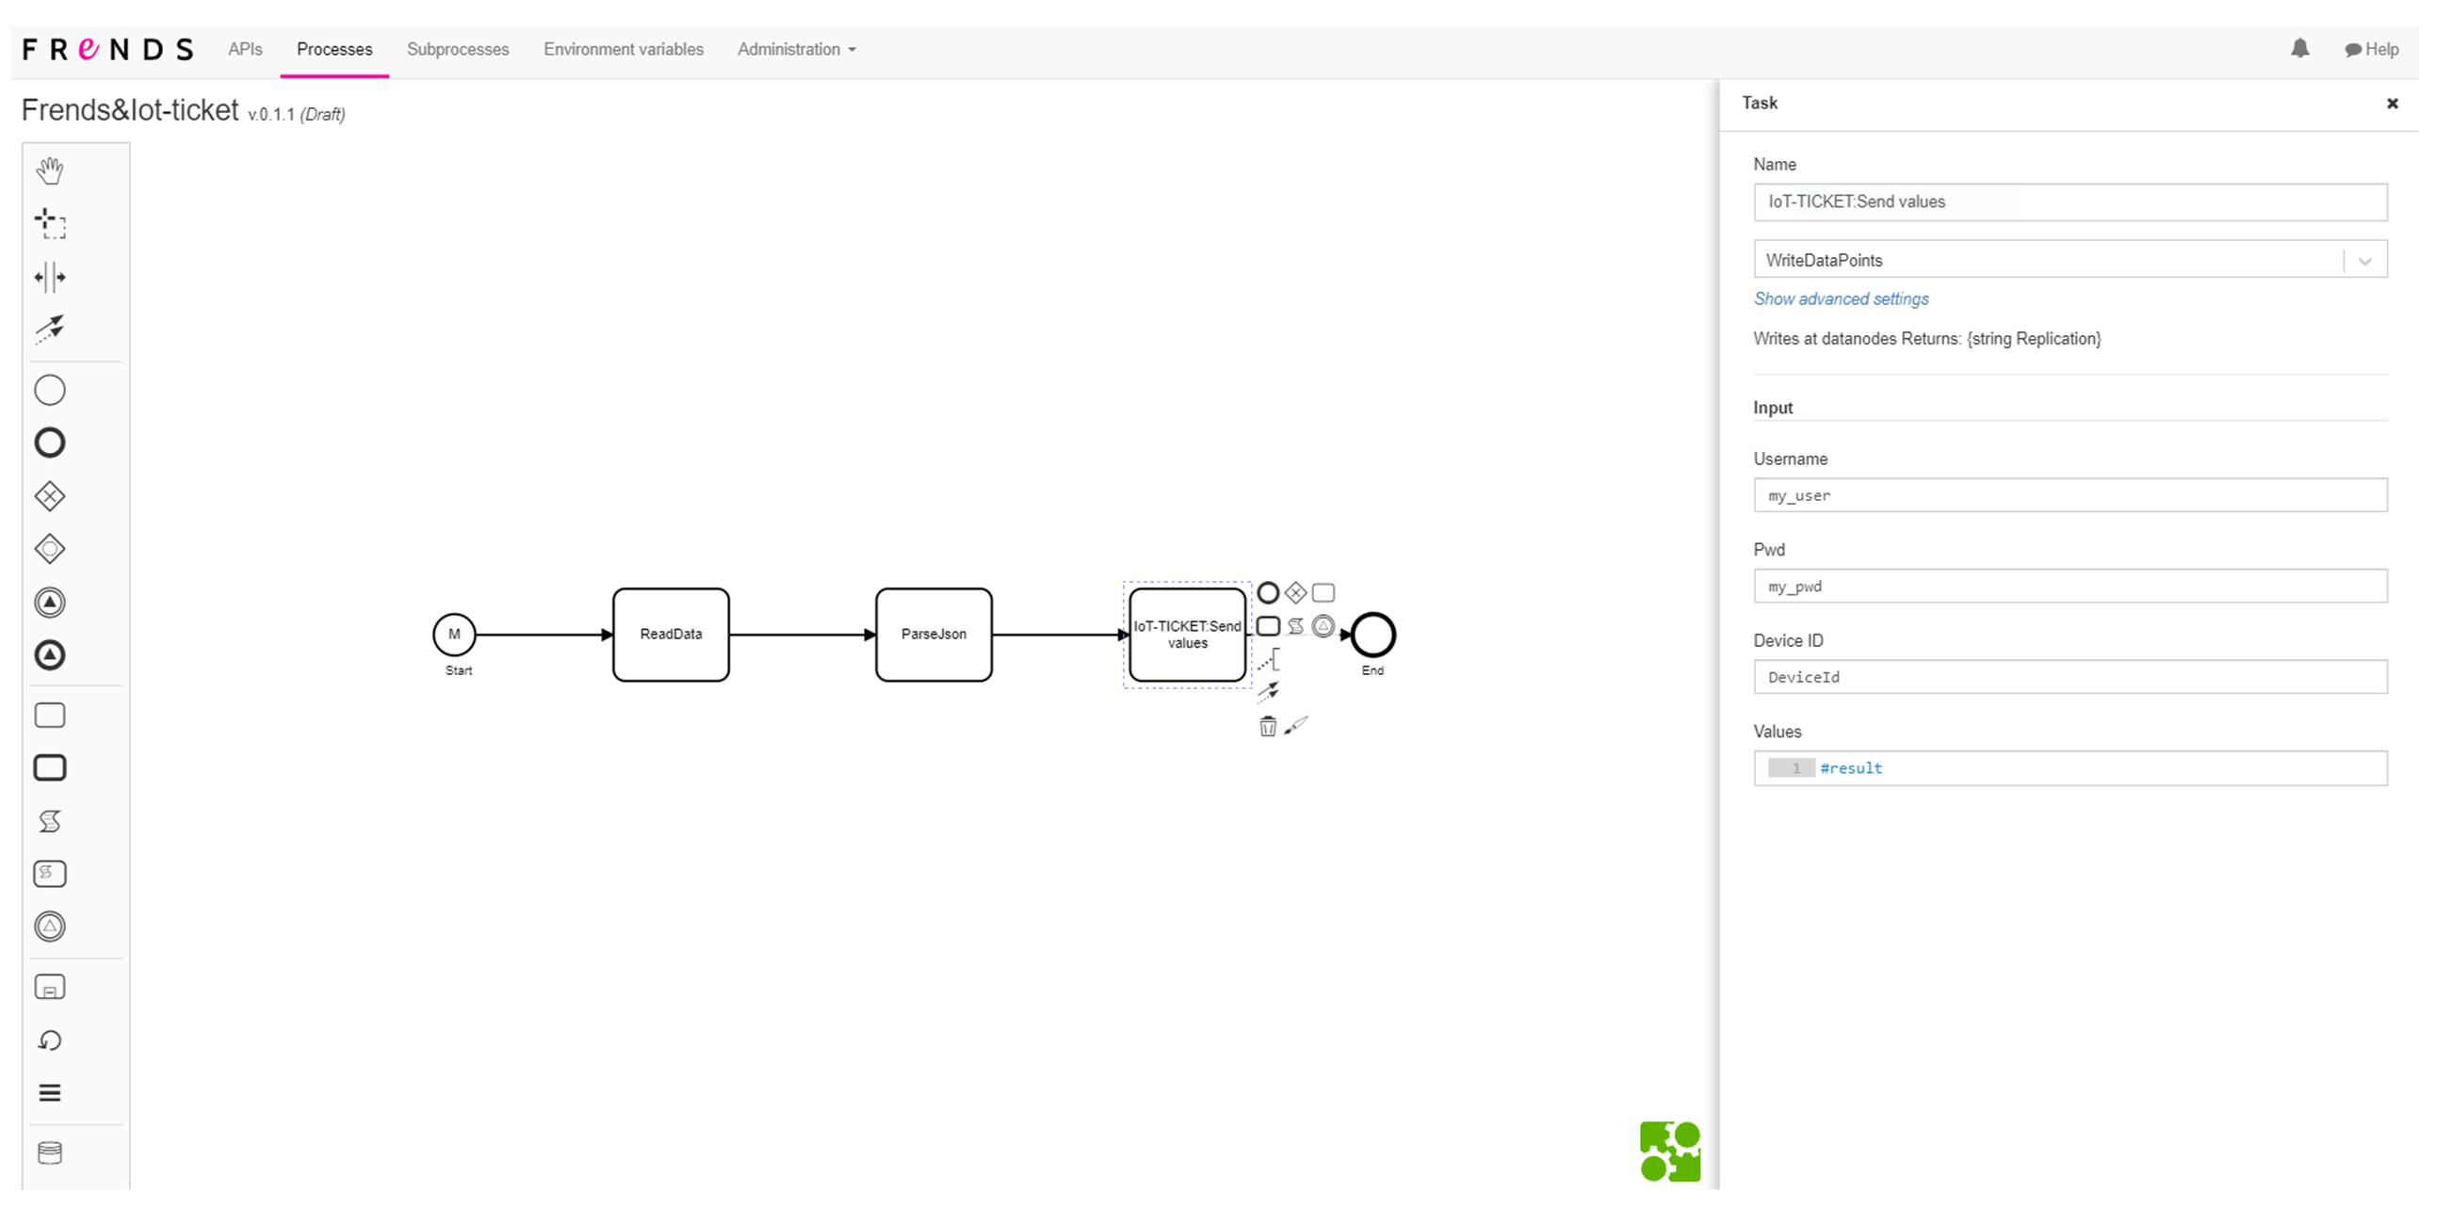
Task: Select the end event thick circle in palette
Action: pyautogui.click(x=50, y=443)
